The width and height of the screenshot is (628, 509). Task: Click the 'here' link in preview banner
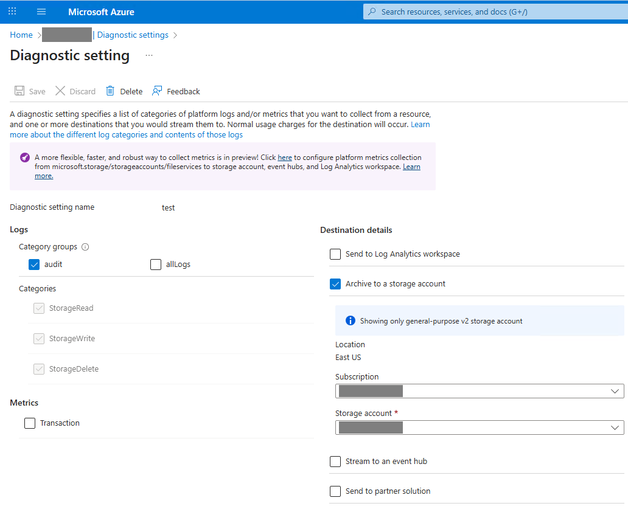285,158
